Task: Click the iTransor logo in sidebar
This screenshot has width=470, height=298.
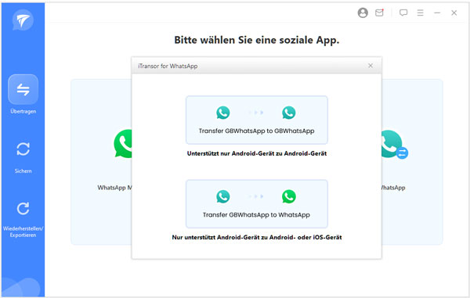Action: click(23, 20)
